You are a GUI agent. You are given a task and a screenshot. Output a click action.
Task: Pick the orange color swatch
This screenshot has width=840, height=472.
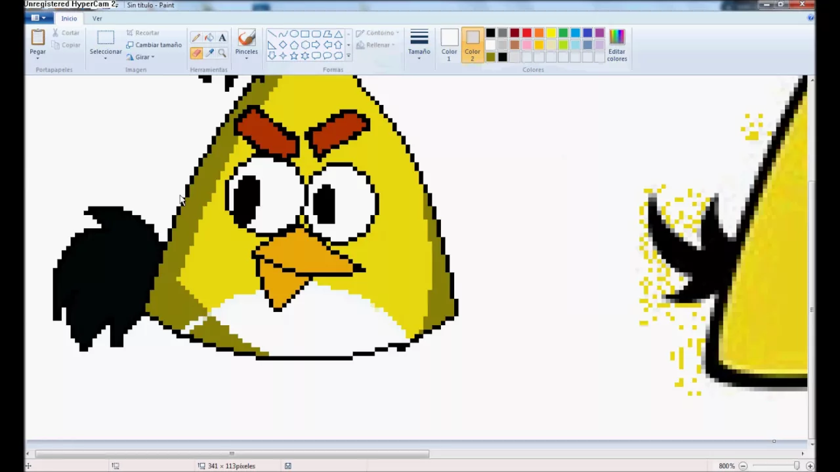pos(539,33)
